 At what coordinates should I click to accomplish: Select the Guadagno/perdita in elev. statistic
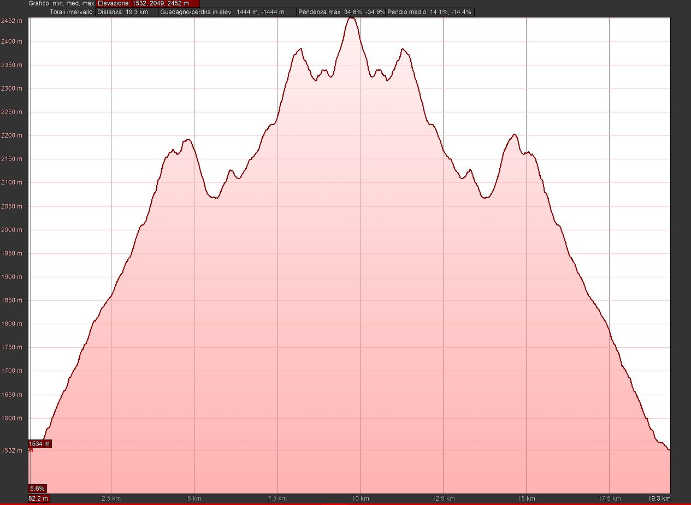click(x=228, y=11)
